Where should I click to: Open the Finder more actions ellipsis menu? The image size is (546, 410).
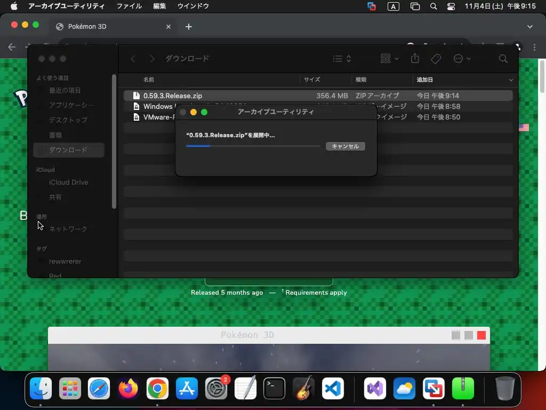[x=462, y=59]
